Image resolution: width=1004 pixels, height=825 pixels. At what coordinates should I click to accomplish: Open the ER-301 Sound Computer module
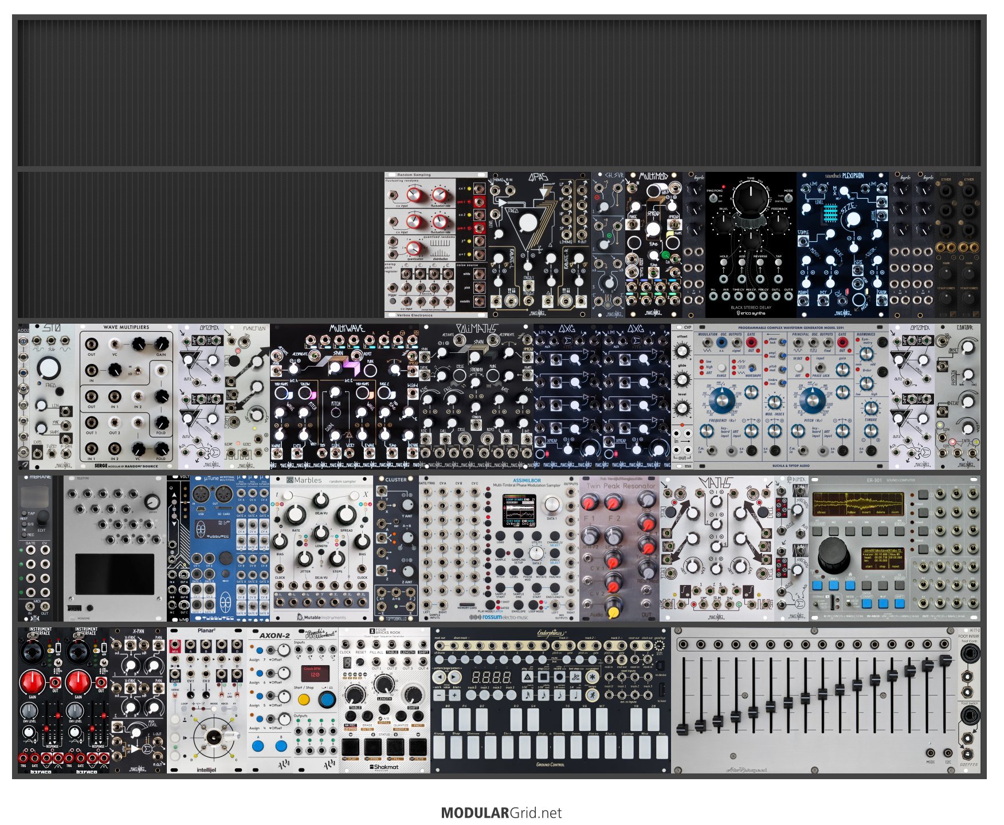(x=895, y=548)
